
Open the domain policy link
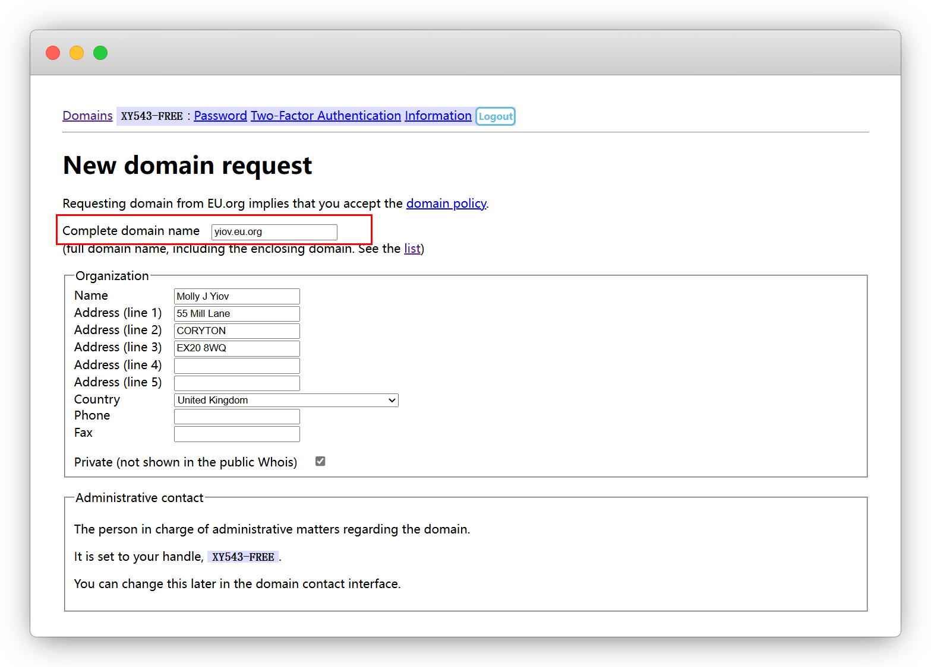[446, 204]
